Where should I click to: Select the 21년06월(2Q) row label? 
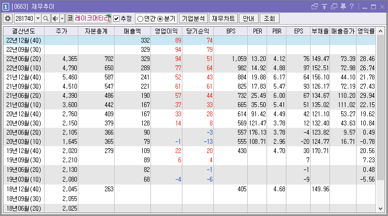pyautogui.click(x=24, y=95)
